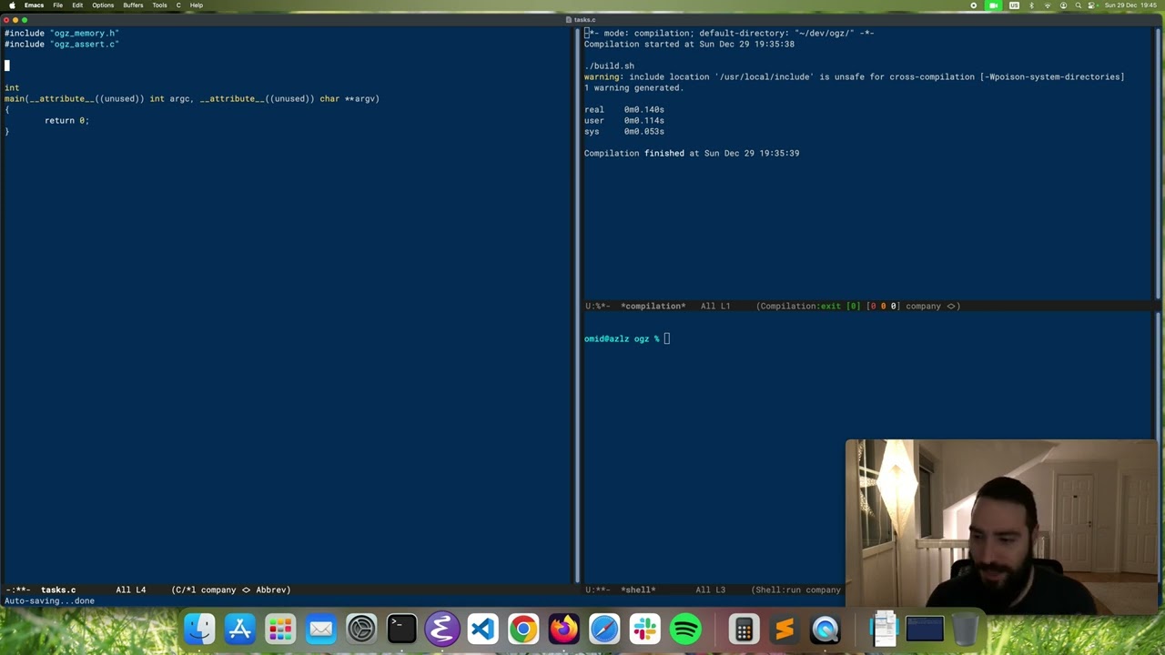Launch Terminal from the dock
The height and width of the screenshot is (655, 1165).
(x=401, y=629)
